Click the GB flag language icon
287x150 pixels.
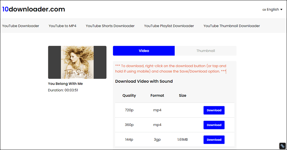point(264,10)
